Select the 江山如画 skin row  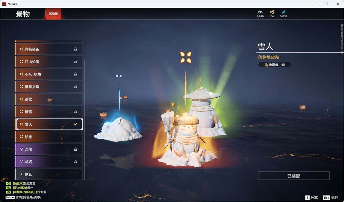coord(48,61)
